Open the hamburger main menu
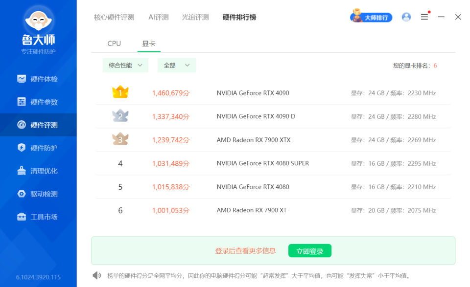This screenshot has height=287, width=470. coord(424,17)
